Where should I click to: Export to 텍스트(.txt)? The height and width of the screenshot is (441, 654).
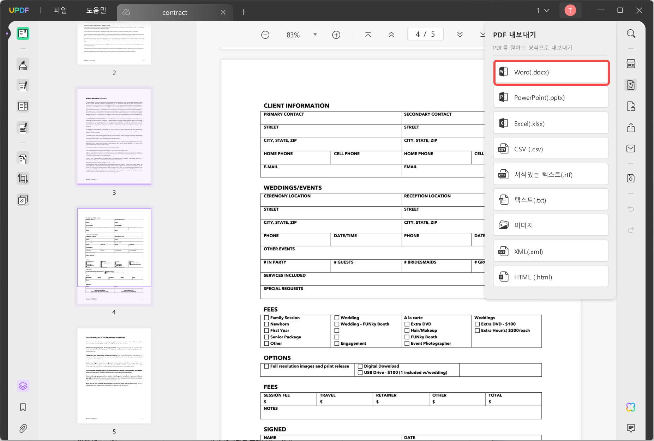coord(551,200)
